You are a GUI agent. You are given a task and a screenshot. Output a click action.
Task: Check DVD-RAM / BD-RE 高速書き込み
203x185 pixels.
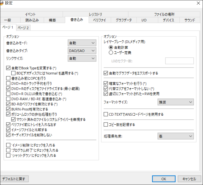pyautogui.click(x=8, y=99)
